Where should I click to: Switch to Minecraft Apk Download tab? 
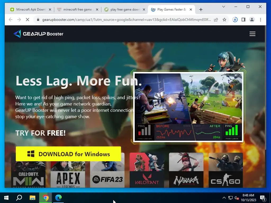[x=30, y=10]
